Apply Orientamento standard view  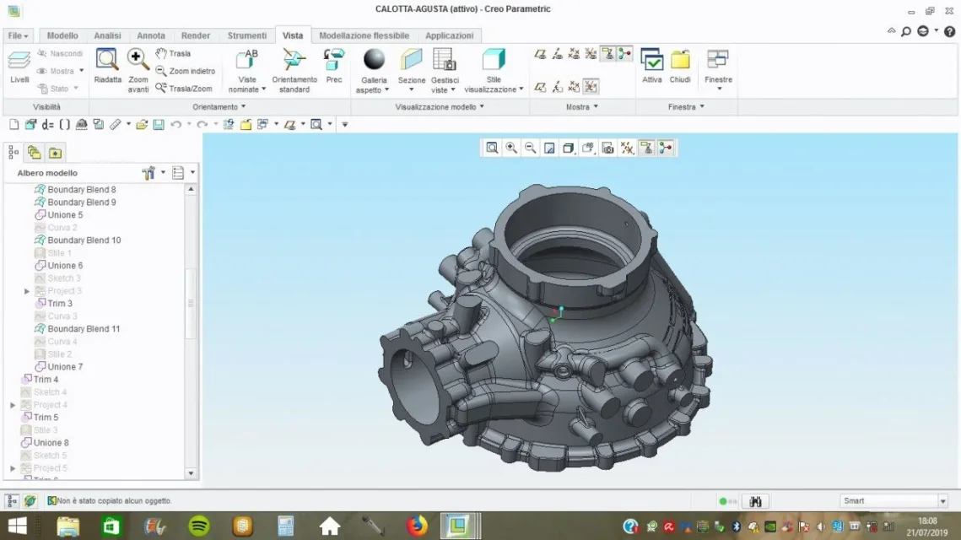(294, 71)
